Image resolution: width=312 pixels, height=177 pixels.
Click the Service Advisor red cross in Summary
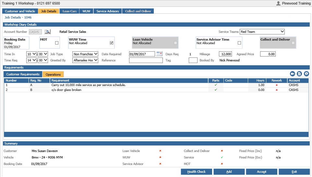tap(160, 164)
